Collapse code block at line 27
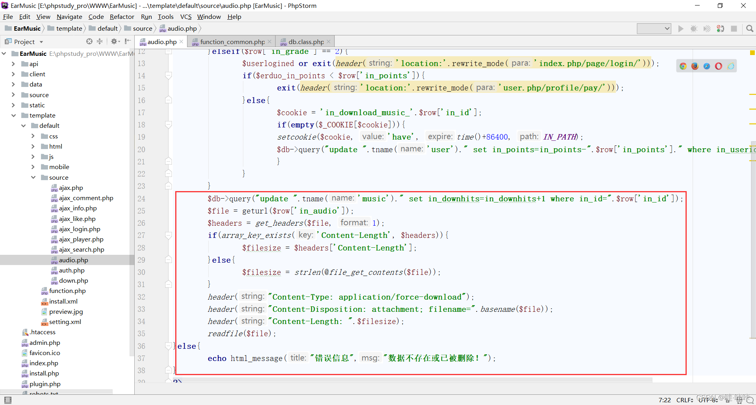 tap(169, 235)
